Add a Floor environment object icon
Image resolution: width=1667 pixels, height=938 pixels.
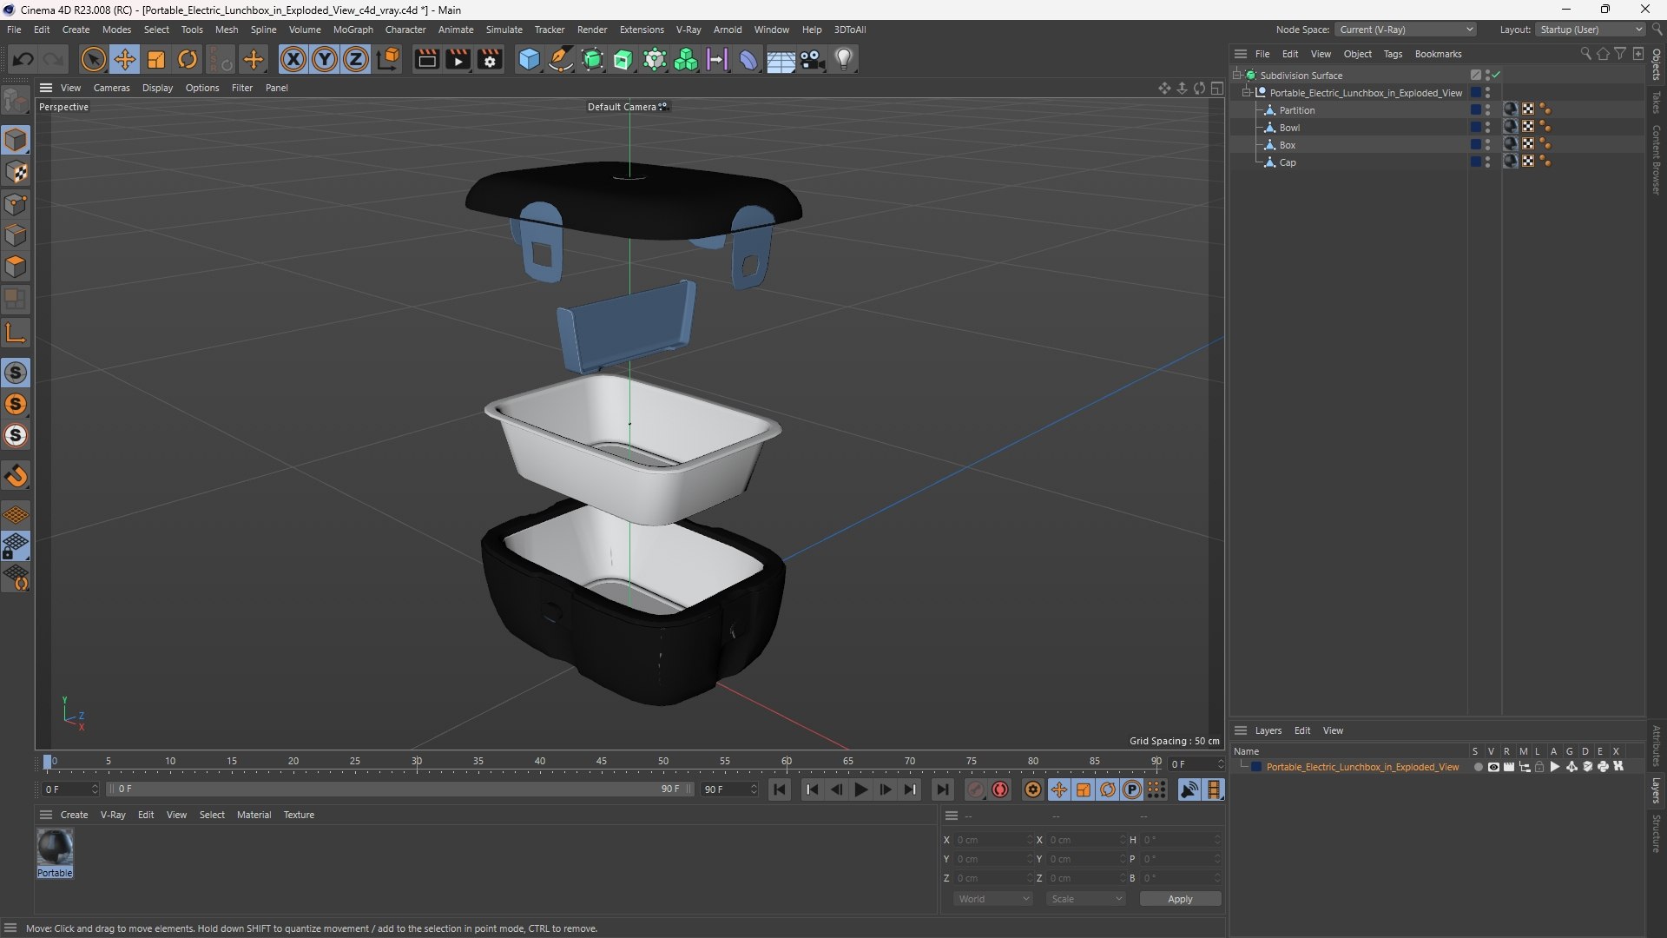pos(781,59)
